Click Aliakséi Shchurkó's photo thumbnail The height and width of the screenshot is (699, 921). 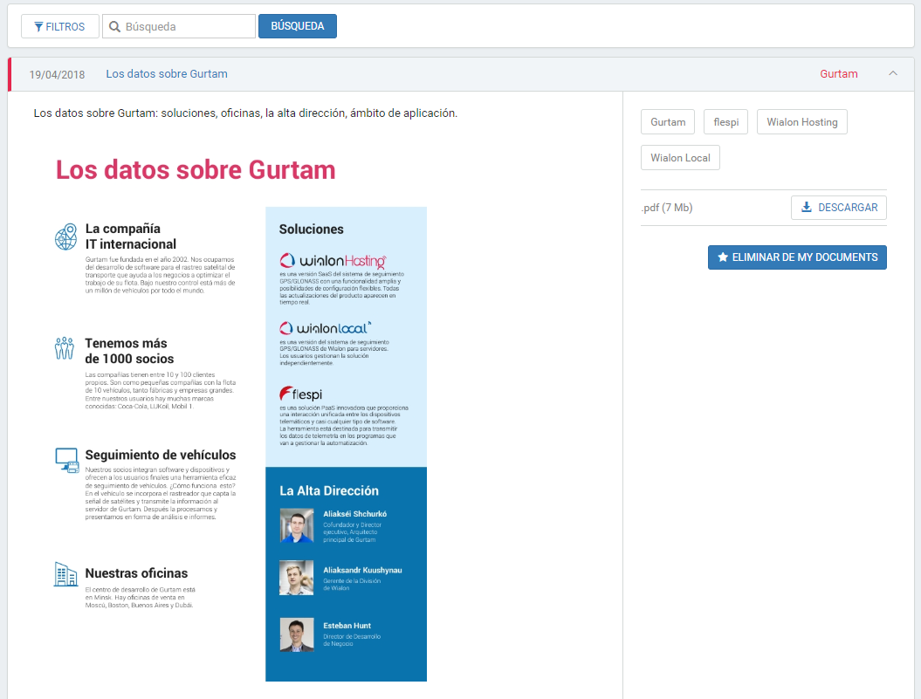pos(297,525)
